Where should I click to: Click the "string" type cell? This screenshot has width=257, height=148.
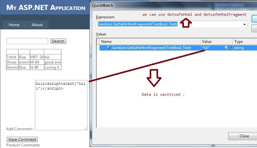(245, 48)
